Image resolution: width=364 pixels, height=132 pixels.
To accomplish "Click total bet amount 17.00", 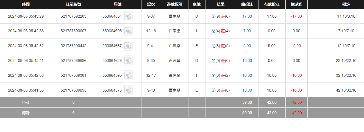I will 247,16.
